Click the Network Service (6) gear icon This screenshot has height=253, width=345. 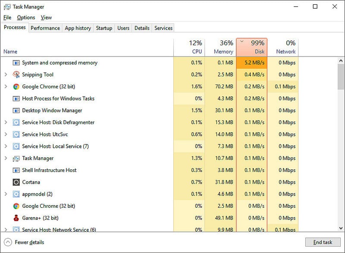pyautogui.click(x=16, y=229)
